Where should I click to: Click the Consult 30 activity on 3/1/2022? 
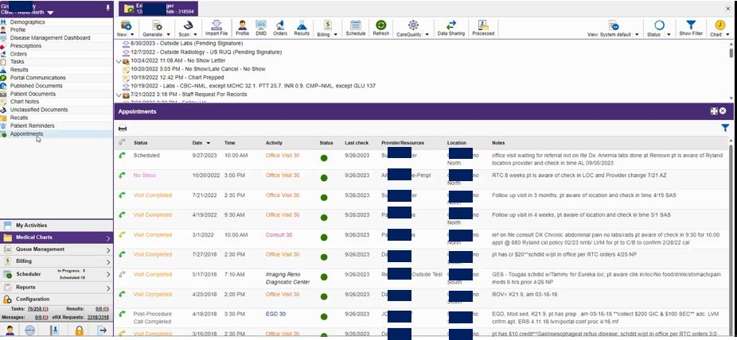pyautogui.click(x=279, y=235)
